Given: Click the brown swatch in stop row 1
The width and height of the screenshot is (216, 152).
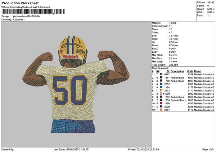Looking at the screenshot, I should point(161,74).
